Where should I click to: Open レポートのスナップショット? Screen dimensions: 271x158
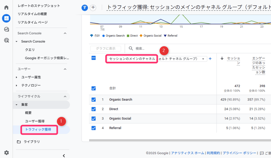point(39,6)
